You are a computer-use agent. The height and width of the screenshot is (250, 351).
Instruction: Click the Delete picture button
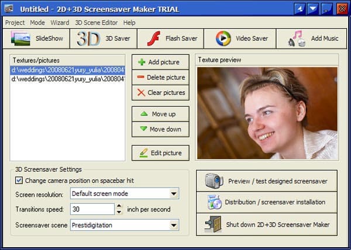(160, 77)
